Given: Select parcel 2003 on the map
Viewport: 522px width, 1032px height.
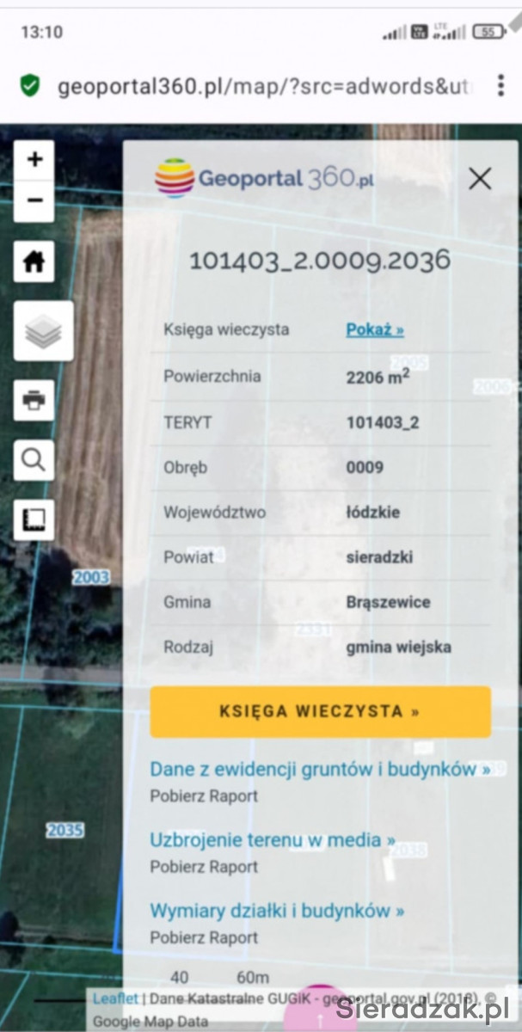Looking at the screenshot, I should [90, 577].
